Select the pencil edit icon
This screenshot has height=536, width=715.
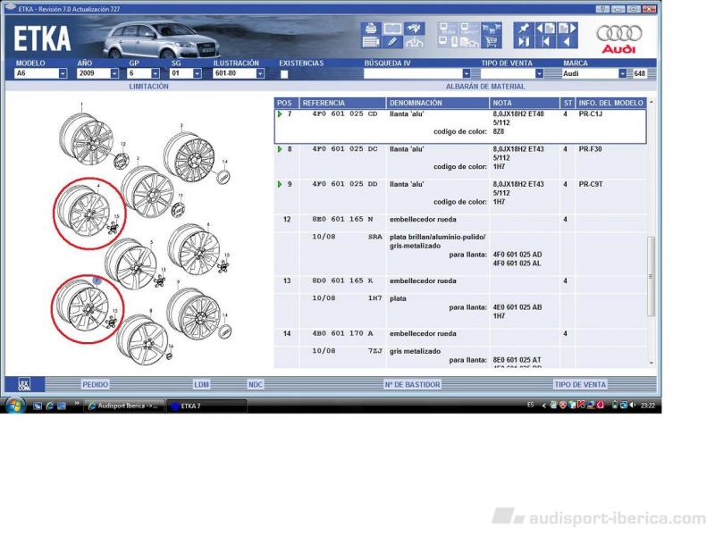392,42
